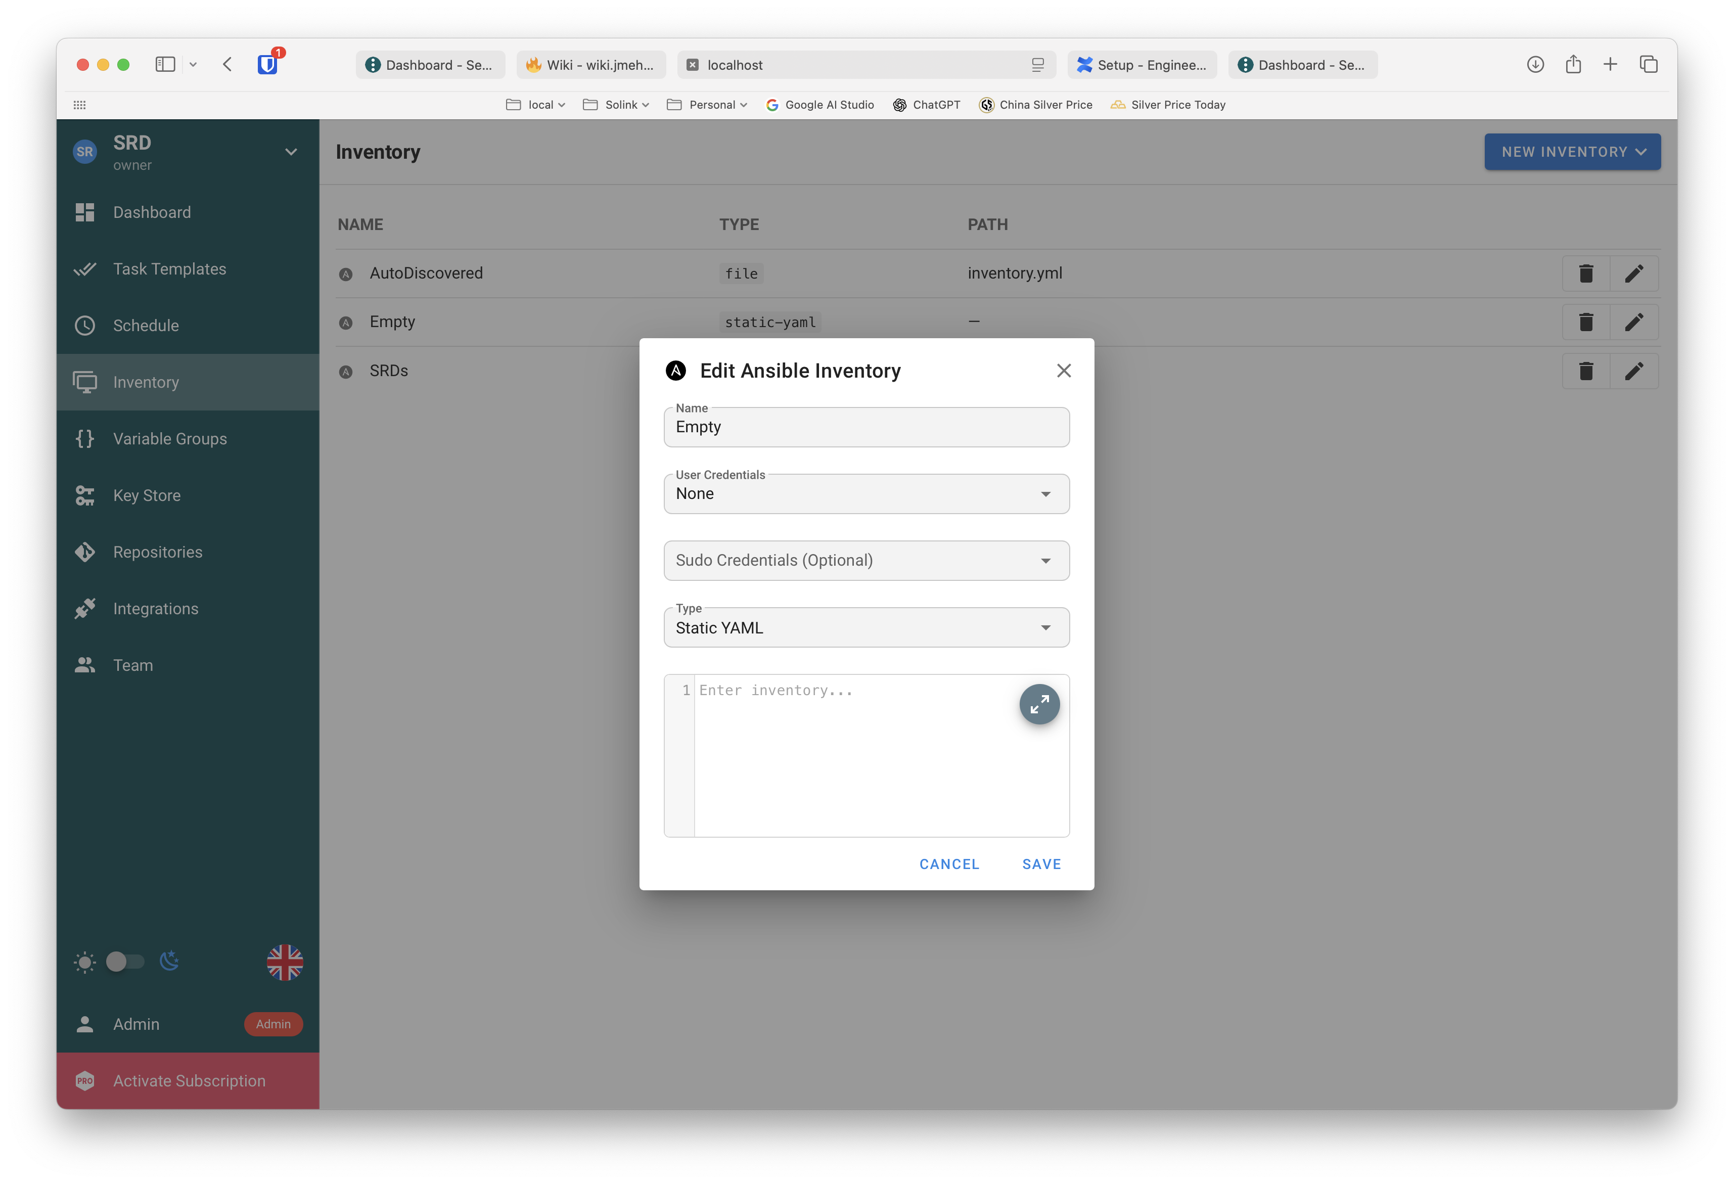Open Task Templates in sidebar
1734x1184 pixels.
tap(169, 268)
